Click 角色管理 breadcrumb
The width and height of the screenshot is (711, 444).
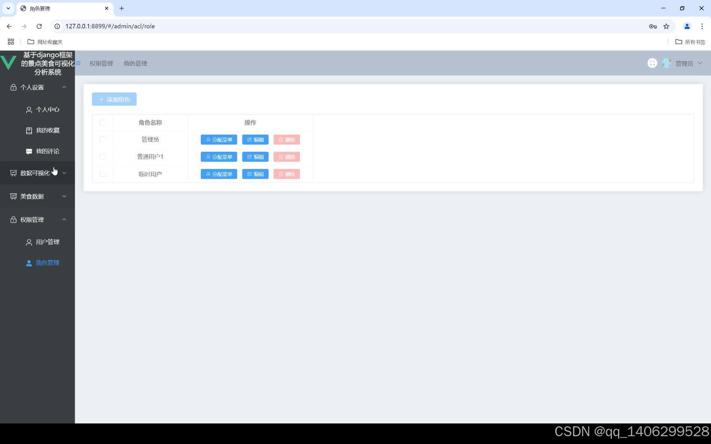pyautogui.click(x=135, y=63)
